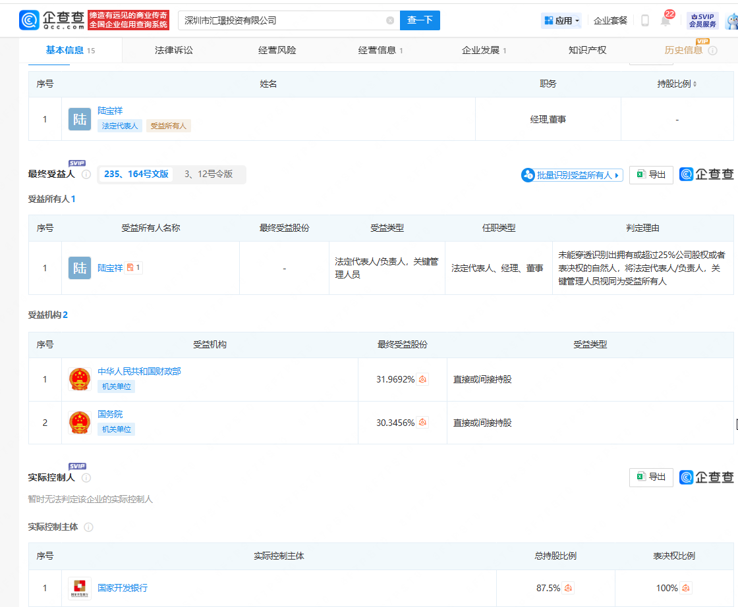
Task: Switch to 历史信息 VIP tab
Action: point(683,50)
